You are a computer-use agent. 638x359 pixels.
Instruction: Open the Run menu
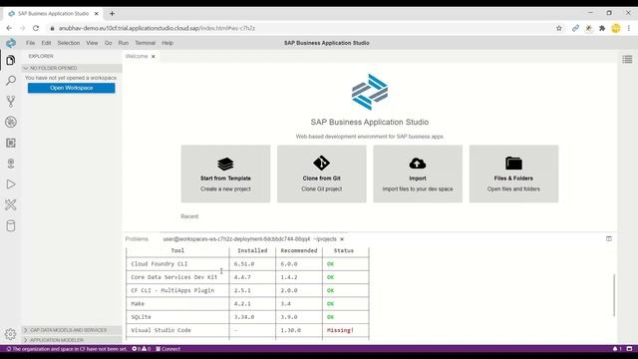[x=124, y=43]
